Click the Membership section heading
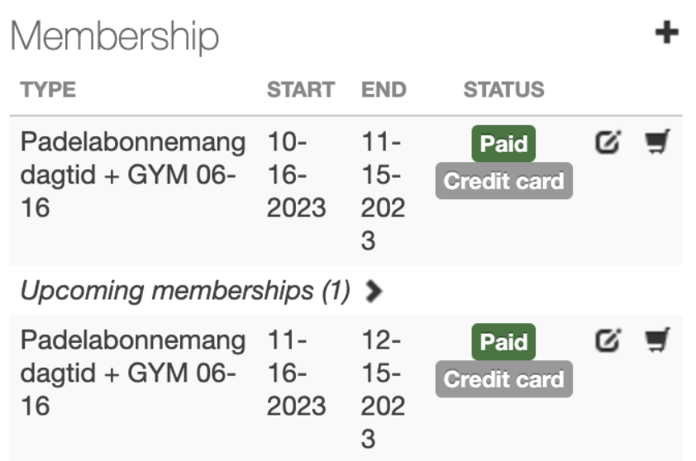This screenshot has width=696, height=461. click(x=115, y=36)
